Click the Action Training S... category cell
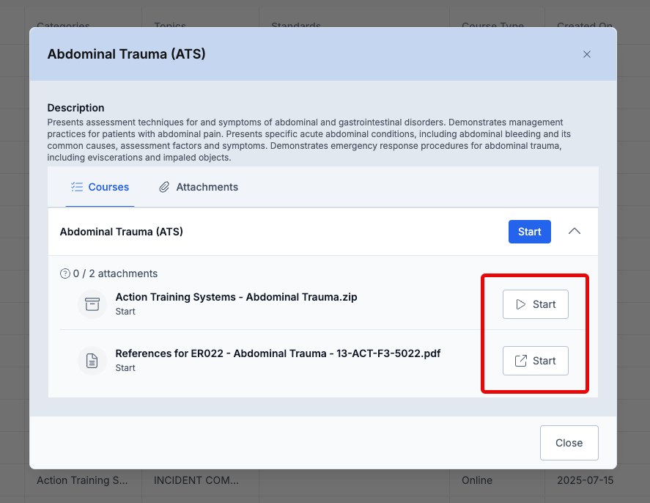650x503 pixels. pos(82,480)
